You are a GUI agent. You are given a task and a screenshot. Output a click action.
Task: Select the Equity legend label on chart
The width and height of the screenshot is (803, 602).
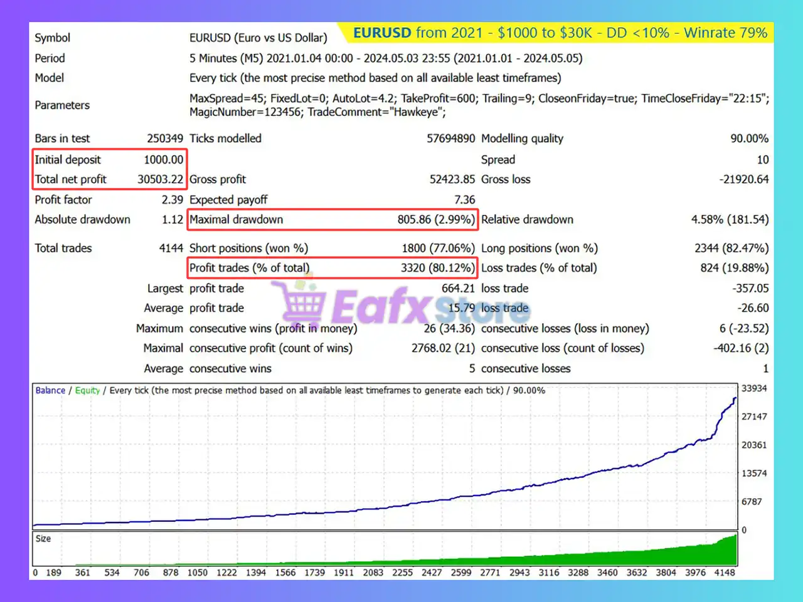coord(87,390)
